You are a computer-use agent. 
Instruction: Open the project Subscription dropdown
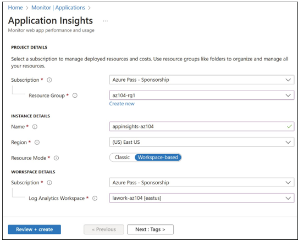click(x=202, y=80)
